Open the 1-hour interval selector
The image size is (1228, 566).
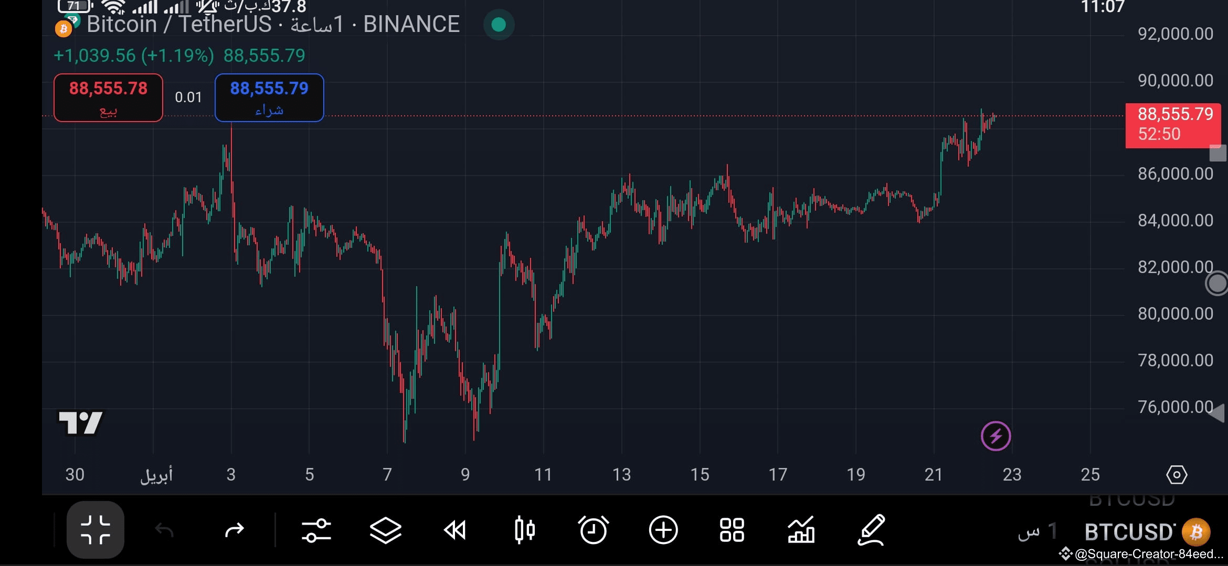tap(1037, 532)
